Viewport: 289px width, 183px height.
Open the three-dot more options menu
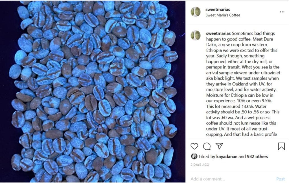282,12
